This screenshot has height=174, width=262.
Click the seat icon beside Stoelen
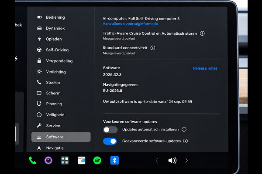(39, 82)
